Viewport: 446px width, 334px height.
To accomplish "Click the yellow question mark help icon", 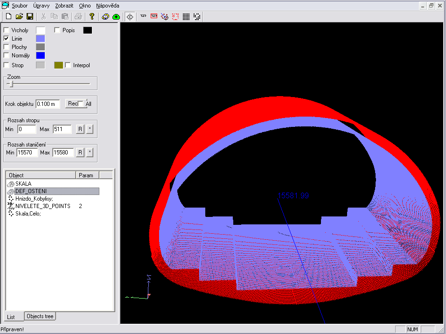I will coord(92,17).
